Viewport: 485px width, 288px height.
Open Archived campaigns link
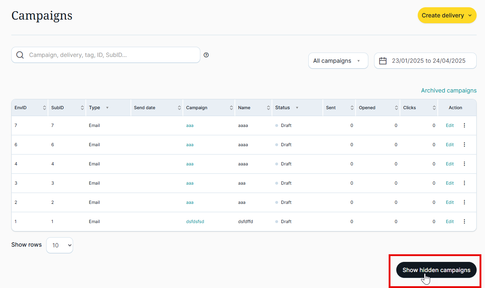point(448,91)
